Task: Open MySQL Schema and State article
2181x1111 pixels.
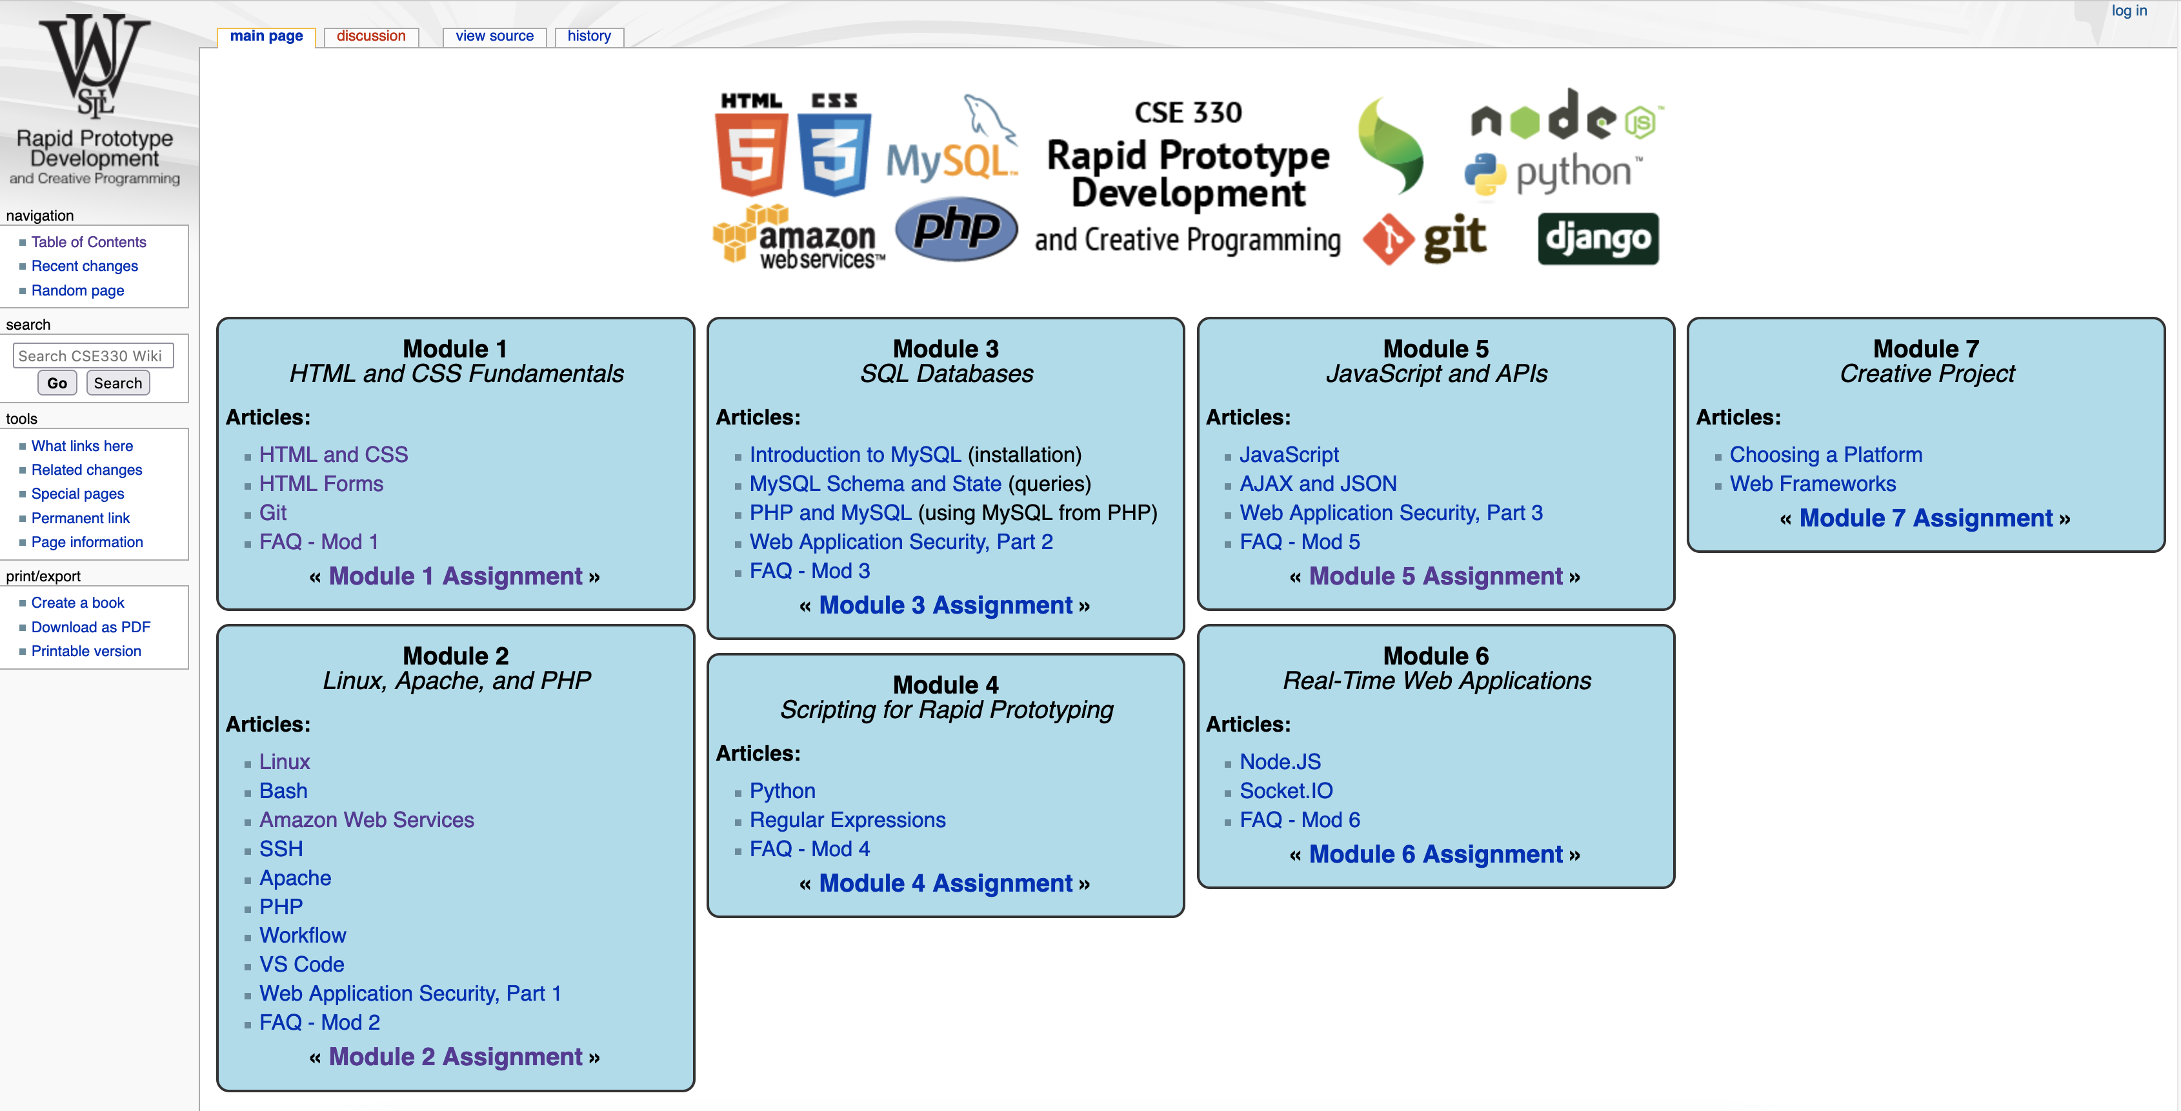Action: 876,483
